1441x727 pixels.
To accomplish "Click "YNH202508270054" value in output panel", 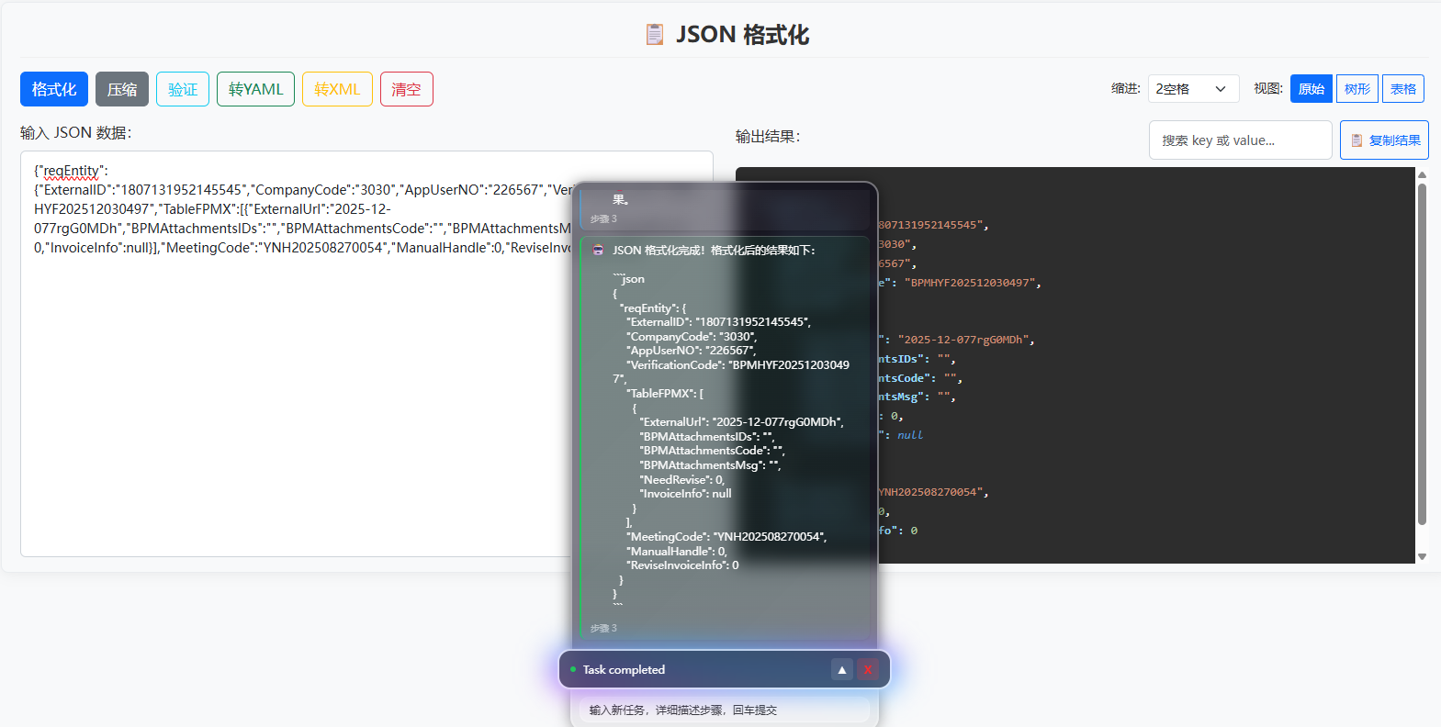I will click(x=930, y=492).
